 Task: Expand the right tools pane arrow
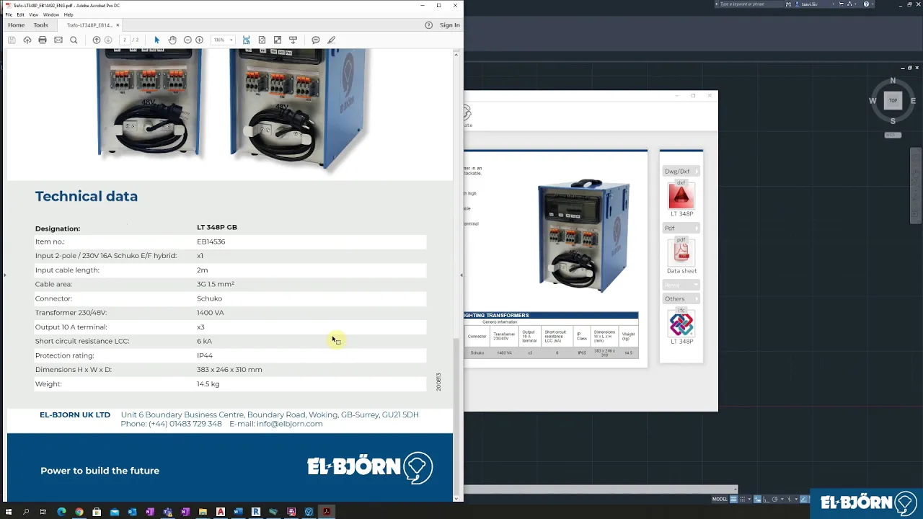click(x=461, y=275)
